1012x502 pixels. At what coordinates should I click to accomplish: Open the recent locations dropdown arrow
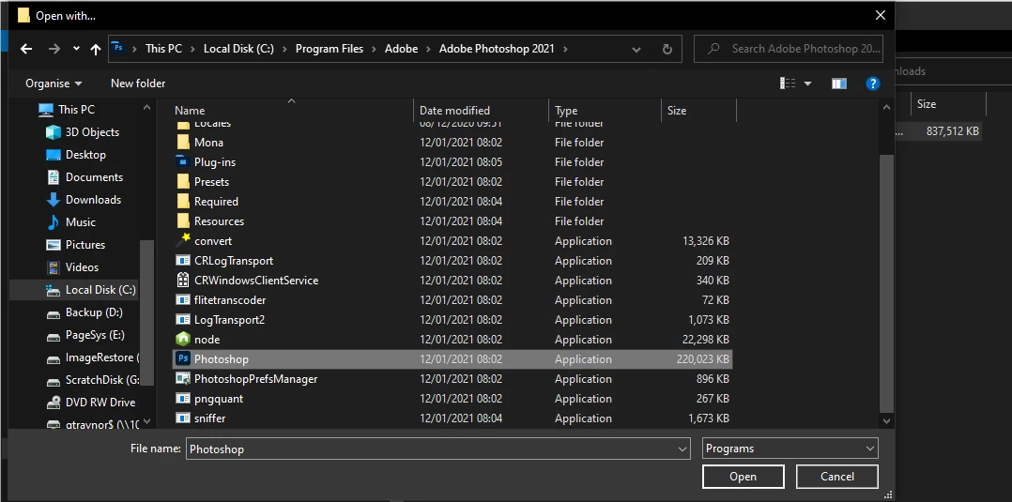click(x=76, y=49)
